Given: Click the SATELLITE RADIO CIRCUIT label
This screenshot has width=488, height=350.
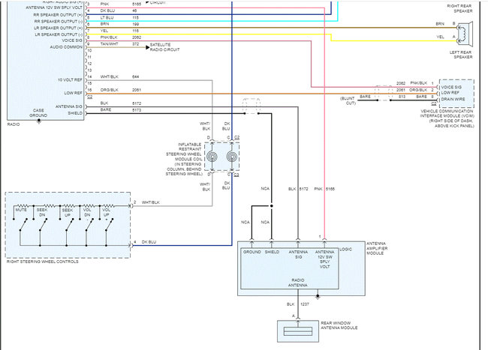Looking at the screenshot, I should (x=164, y=47).
